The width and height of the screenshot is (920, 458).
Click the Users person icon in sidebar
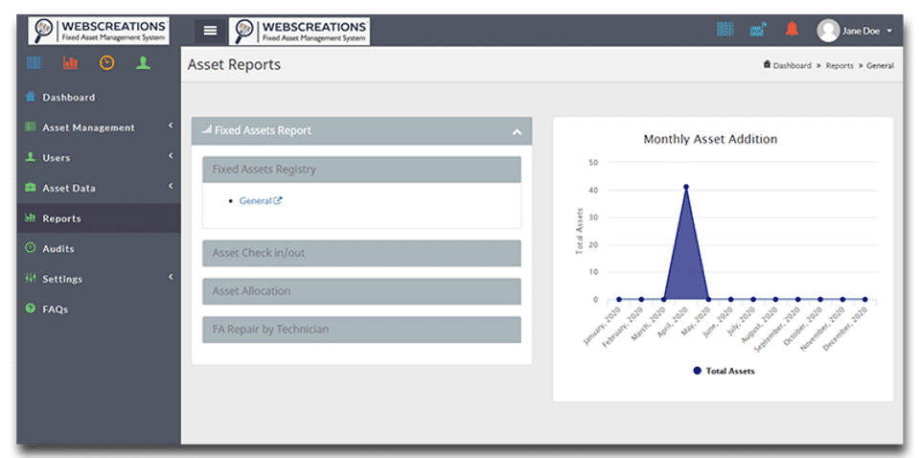(x=31, y=157)
